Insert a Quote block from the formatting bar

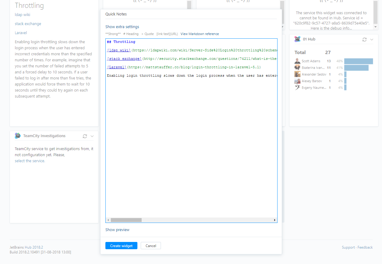click(147, 34)
